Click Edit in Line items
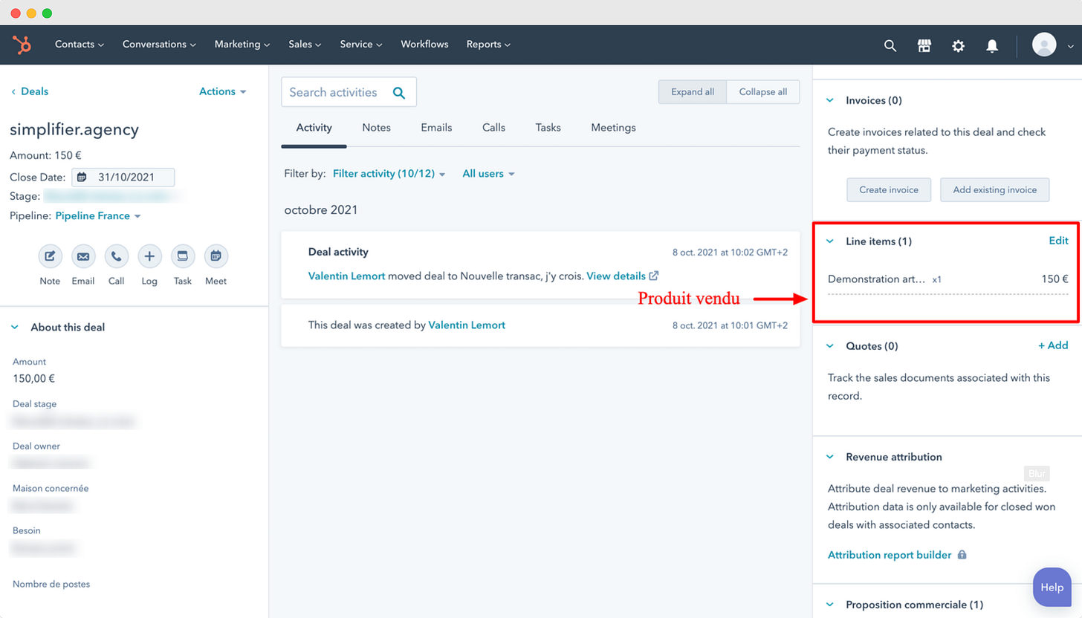 pyautogui.click(x=1058, y=241)
